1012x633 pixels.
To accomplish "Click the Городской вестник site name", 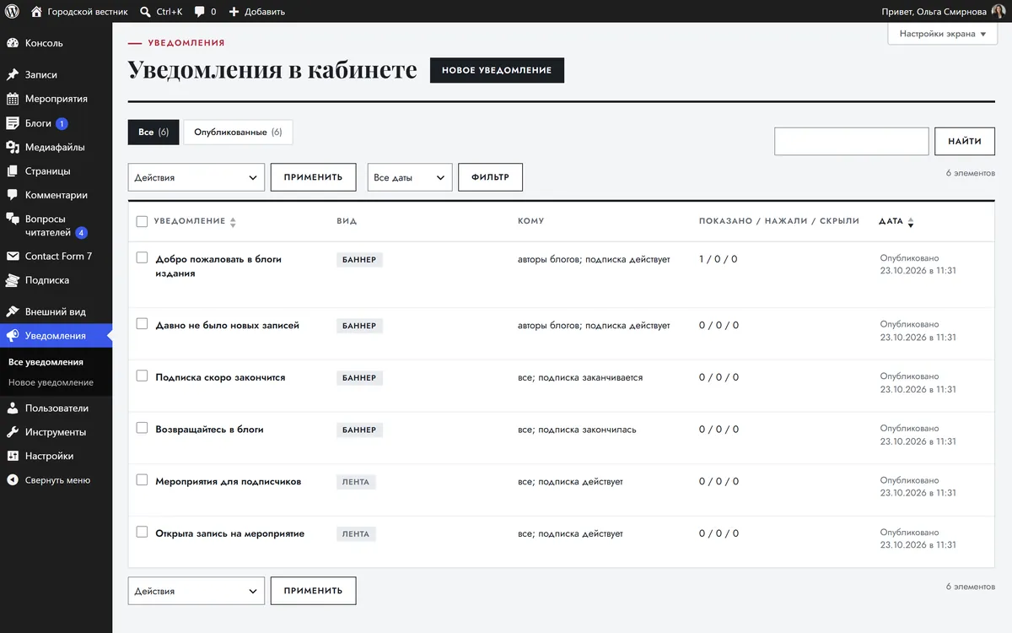I will [88, 12].
